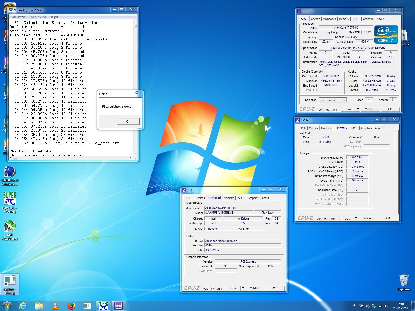Click the Core Voltage value 1.608 V
The width and height of the screenshot is (415, 311).
coord(364,41)
